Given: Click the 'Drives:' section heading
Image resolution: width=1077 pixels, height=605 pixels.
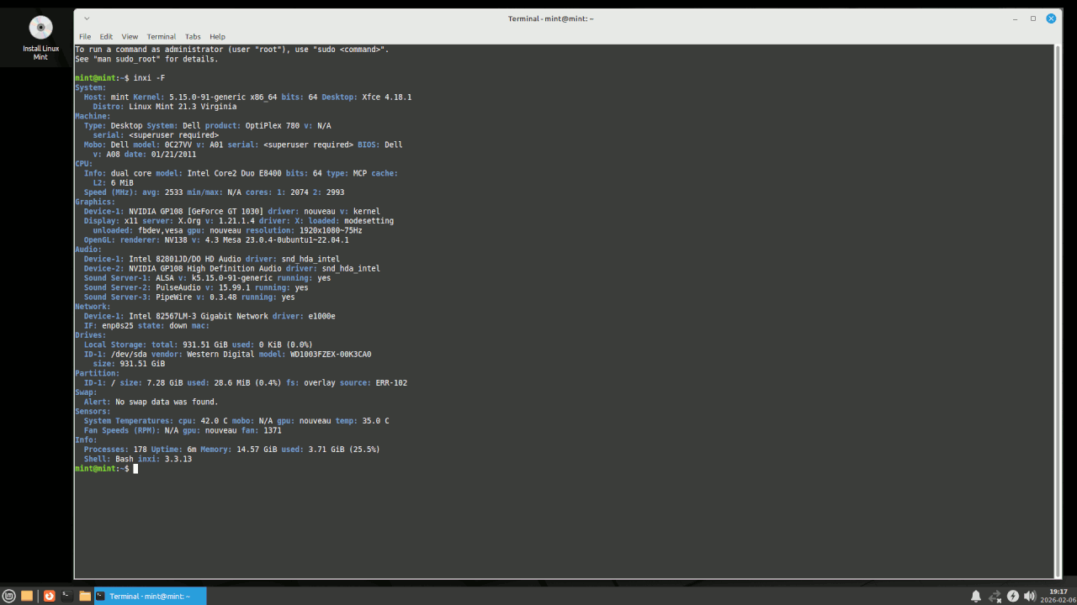Looking at the screenshot, I should coord(91,335).
